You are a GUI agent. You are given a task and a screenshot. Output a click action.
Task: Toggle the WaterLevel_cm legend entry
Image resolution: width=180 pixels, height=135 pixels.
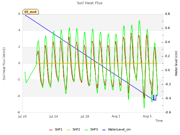[x=116, y=130]
